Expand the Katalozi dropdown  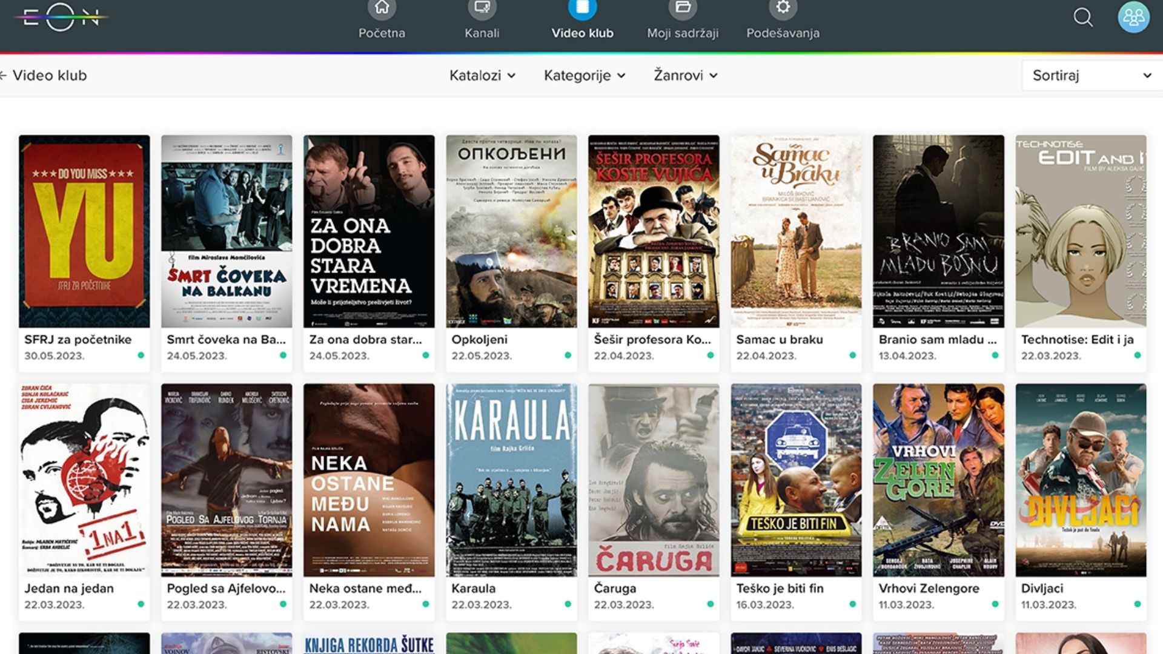[x=482, y=76]
